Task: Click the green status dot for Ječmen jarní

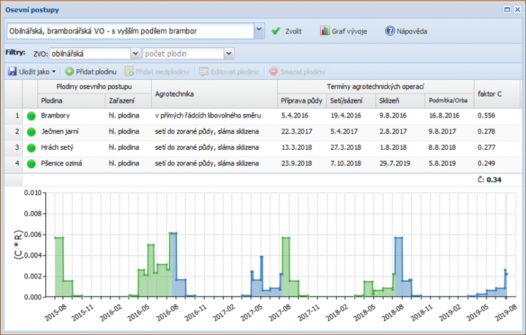Action: tap(30, 131)
